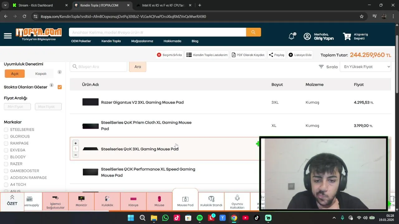
Task: Bookmark this page with the star icon
Action: coord(362,16)
